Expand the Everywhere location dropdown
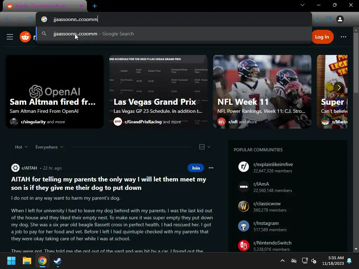Viewport: 359px width, 269px height. 49,147
